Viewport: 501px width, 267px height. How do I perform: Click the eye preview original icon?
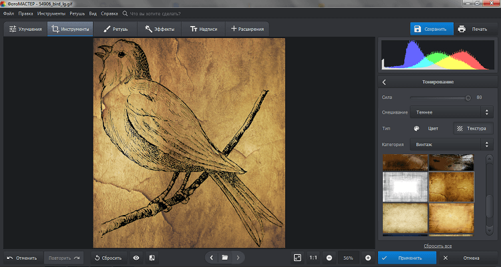pyautogui.click(x=136, y=258)
